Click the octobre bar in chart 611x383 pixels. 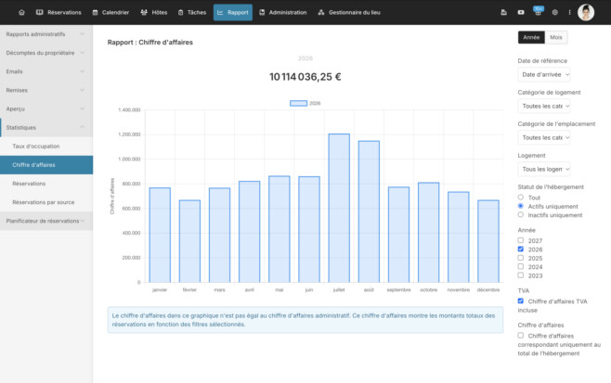click(x=429, y=233)
